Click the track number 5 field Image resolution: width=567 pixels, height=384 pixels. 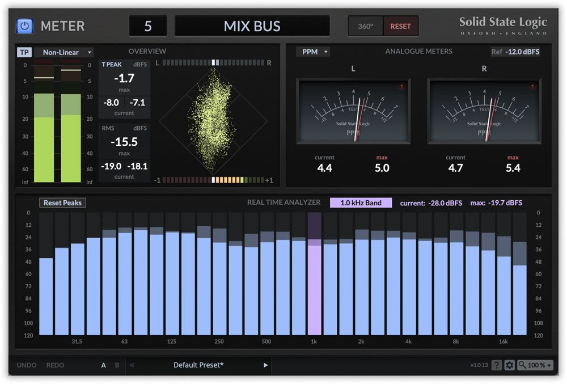coord(148,26)
